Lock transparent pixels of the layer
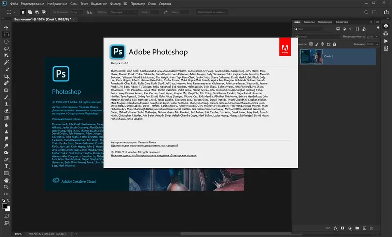The width and height of the screenshot is (392, 237). (311, 44)
